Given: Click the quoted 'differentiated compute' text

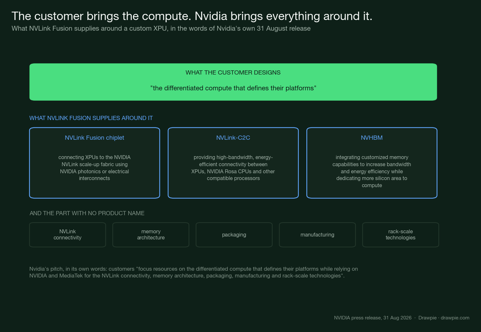Looking at the screenshot, I should point(233,88).
